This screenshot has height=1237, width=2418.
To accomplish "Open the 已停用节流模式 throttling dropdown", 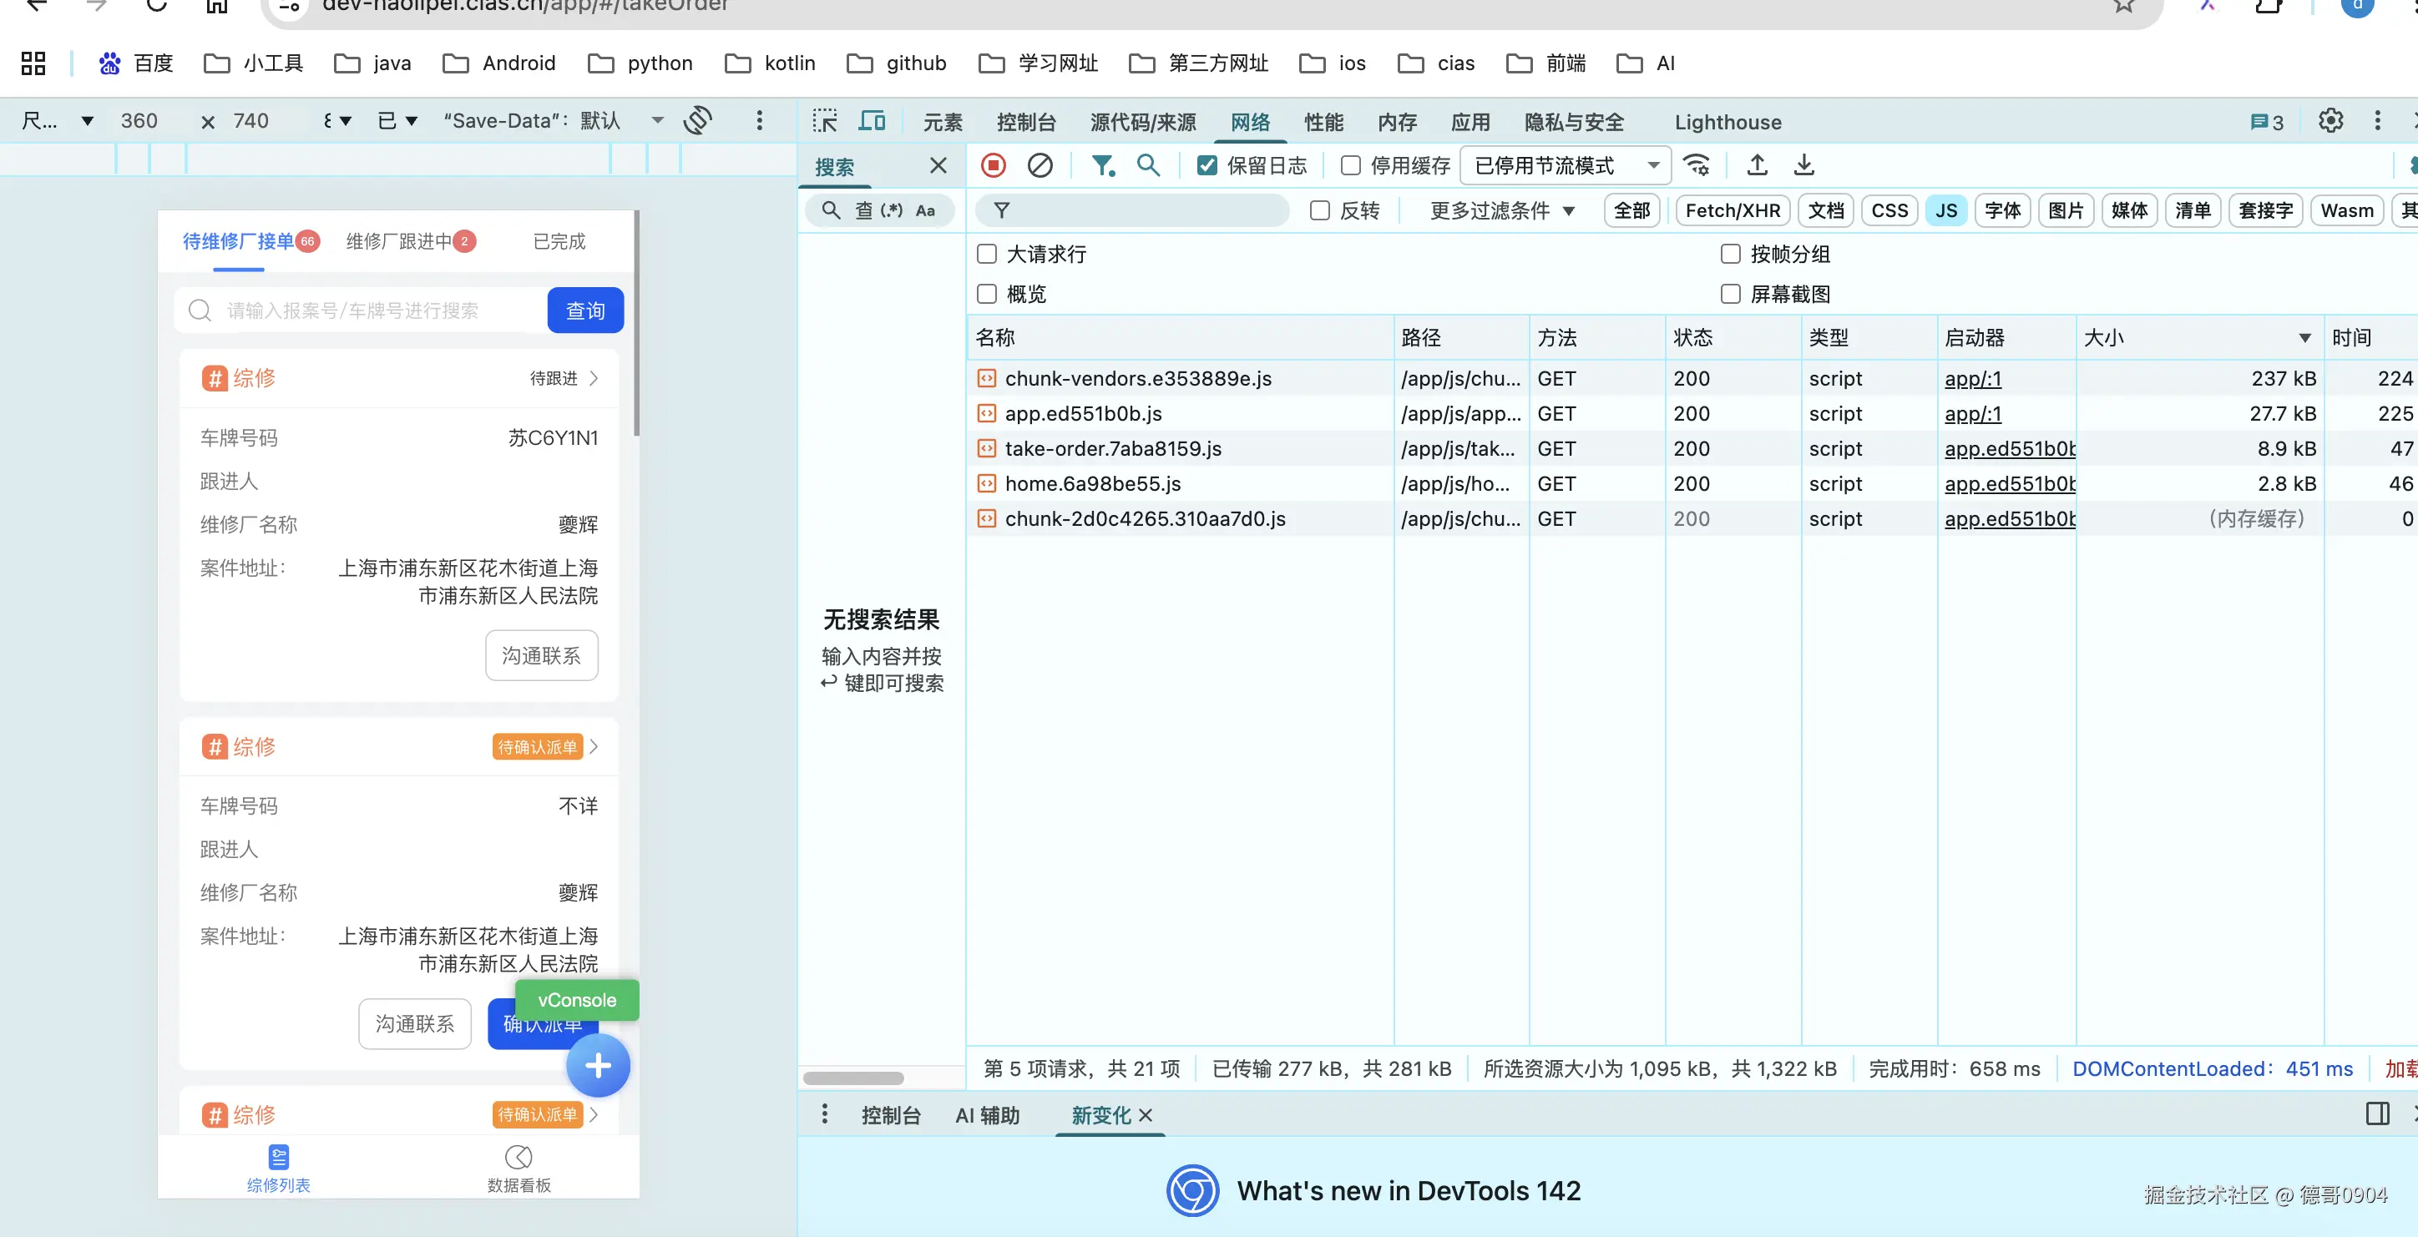I will (1565, 165).
